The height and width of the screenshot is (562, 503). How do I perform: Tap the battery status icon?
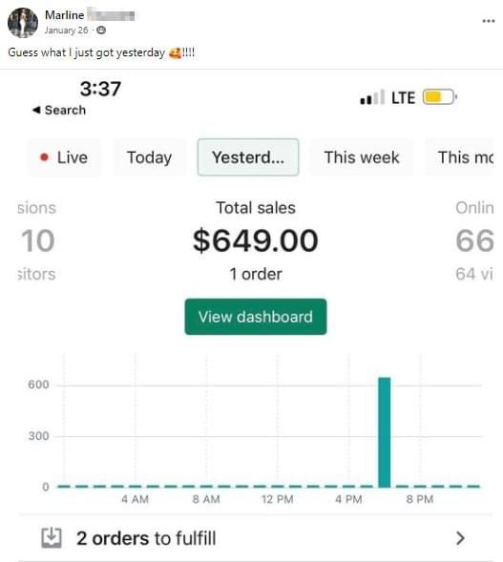pyautogui.click(x=440, y=97)
